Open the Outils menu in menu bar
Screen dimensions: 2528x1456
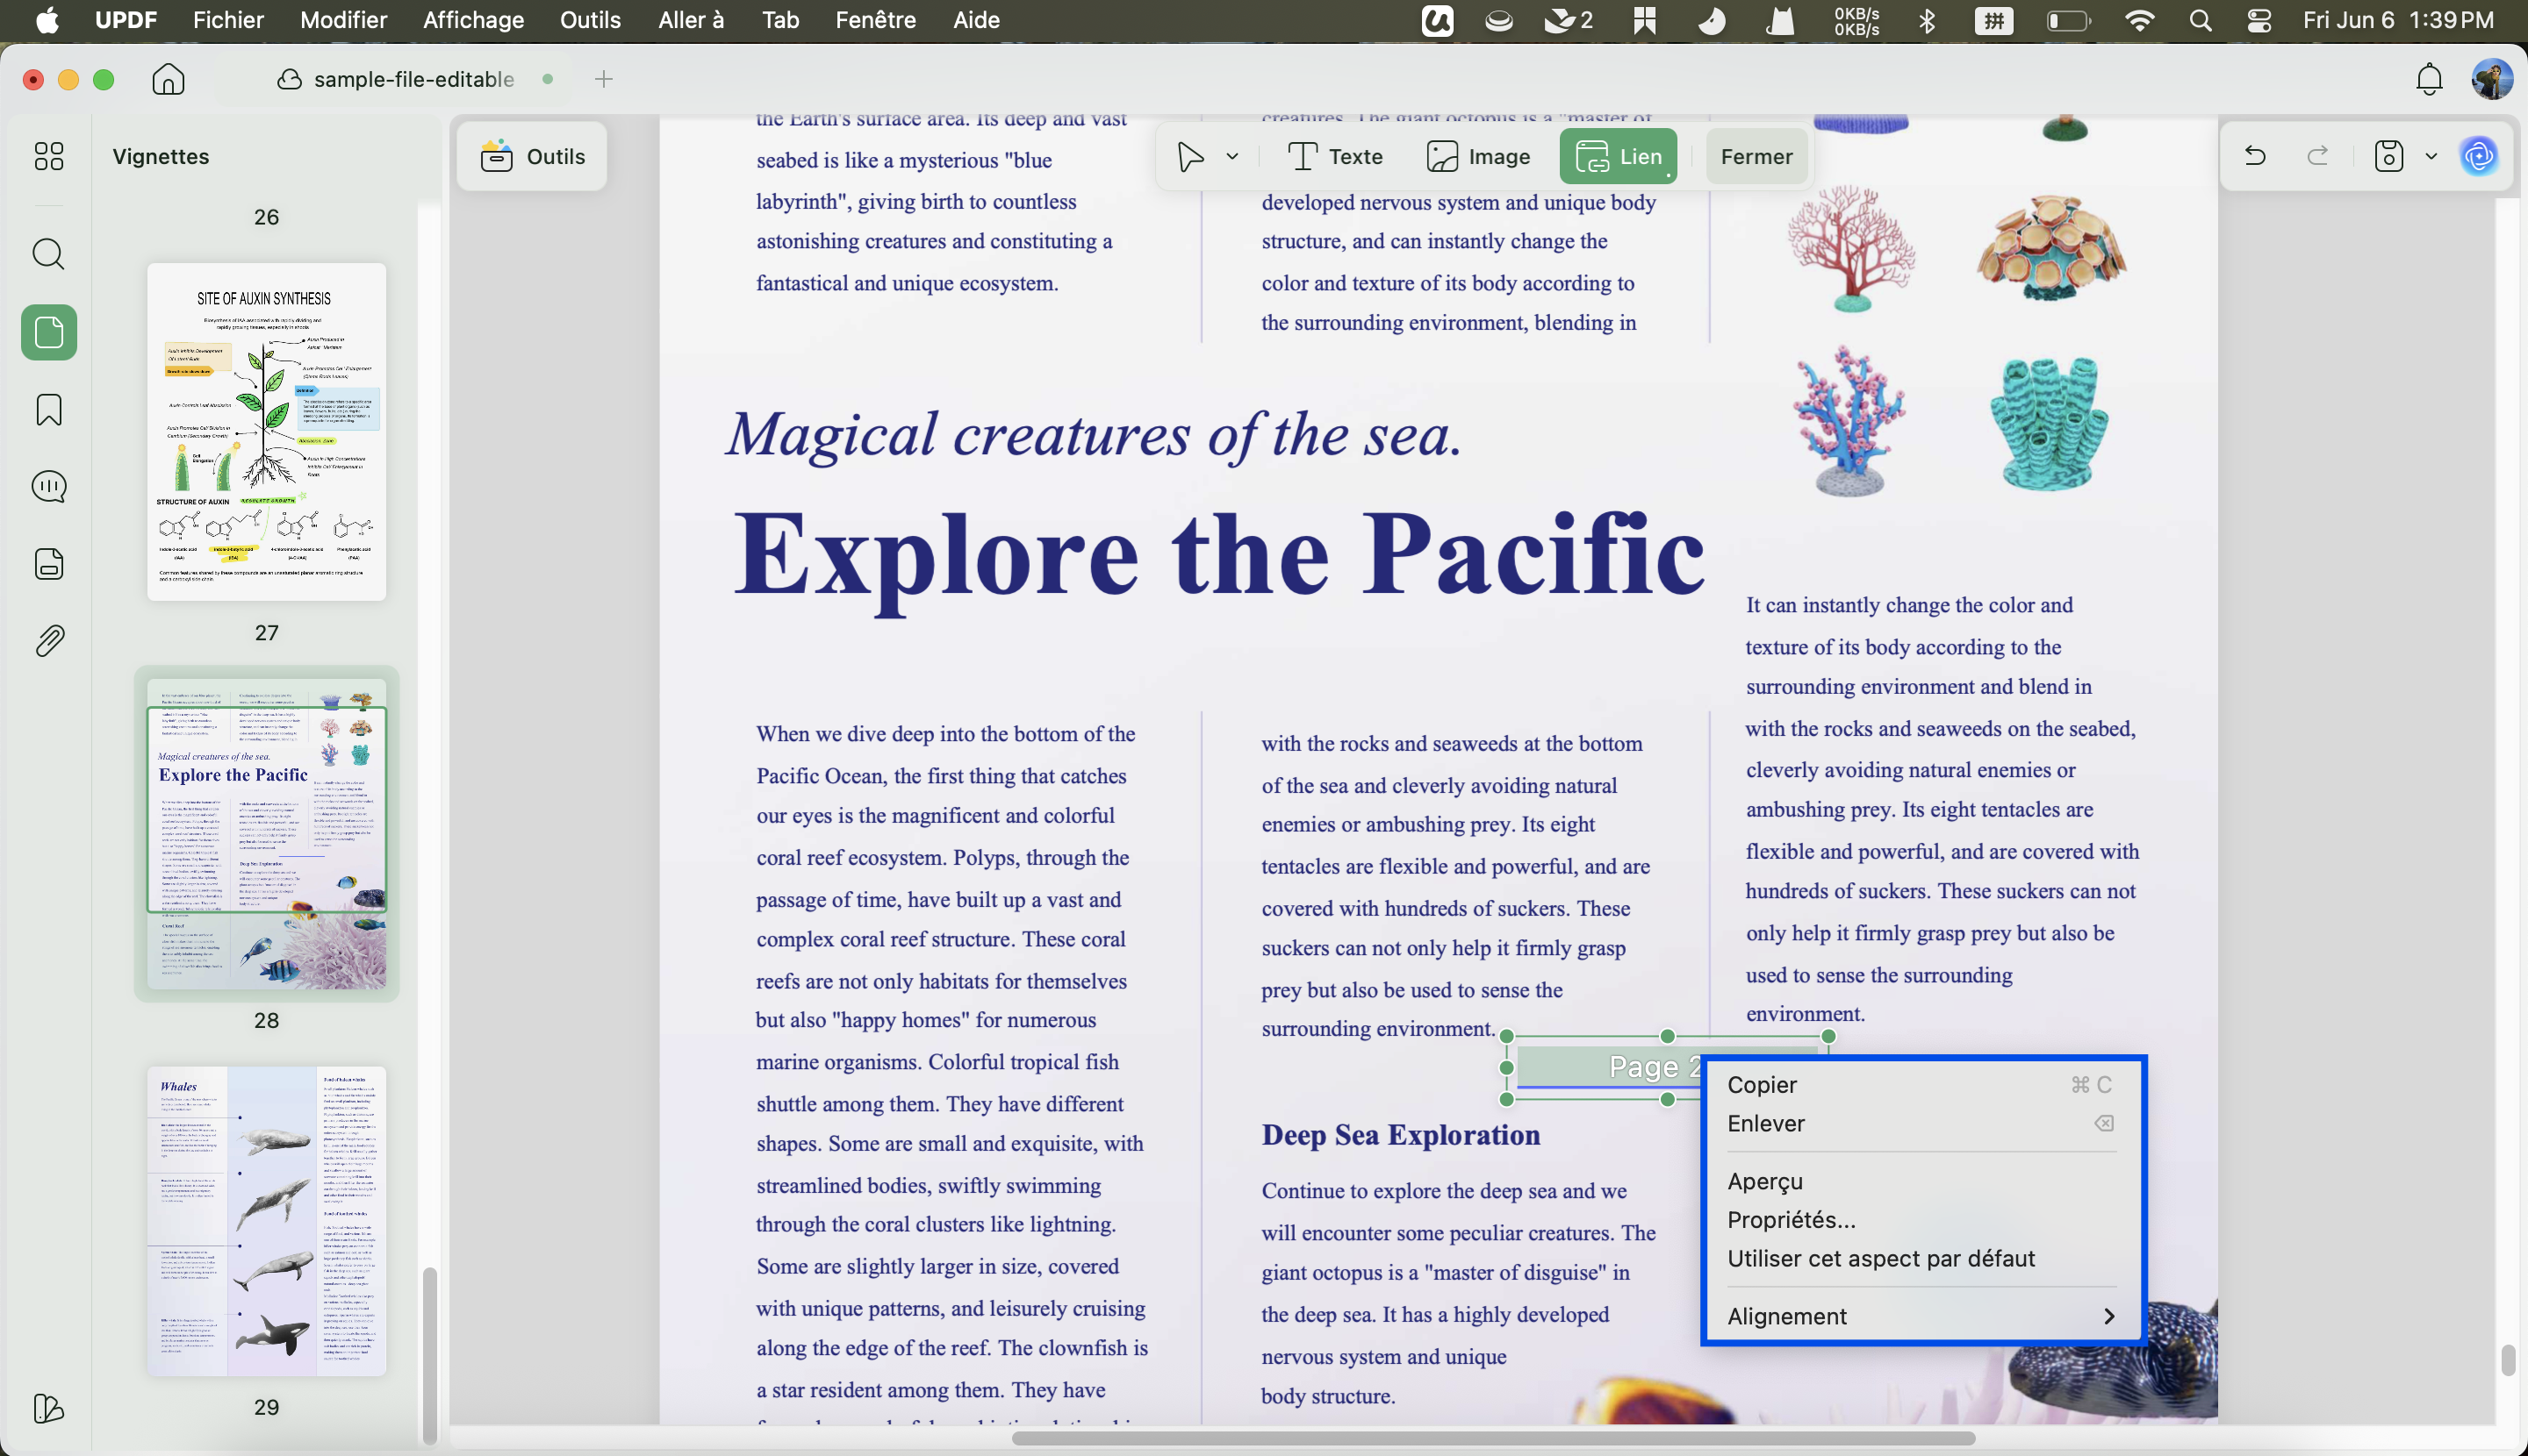coord(591,20)
